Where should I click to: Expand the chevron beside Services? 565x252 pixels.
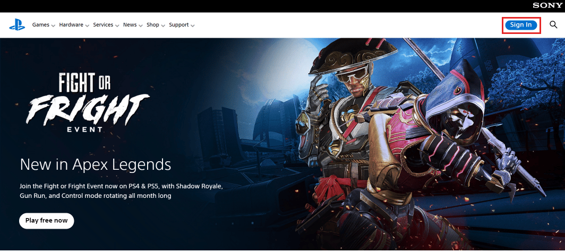(117, 25)
